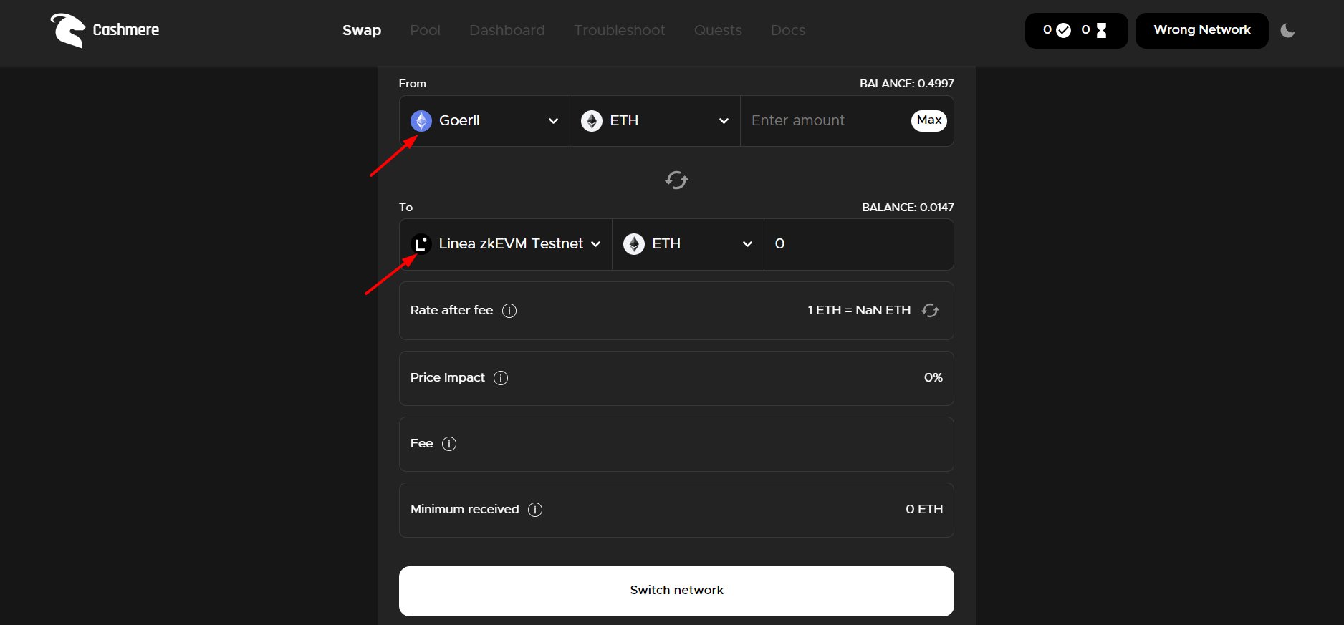Click the To ETH token icon

tap(634, 244)
